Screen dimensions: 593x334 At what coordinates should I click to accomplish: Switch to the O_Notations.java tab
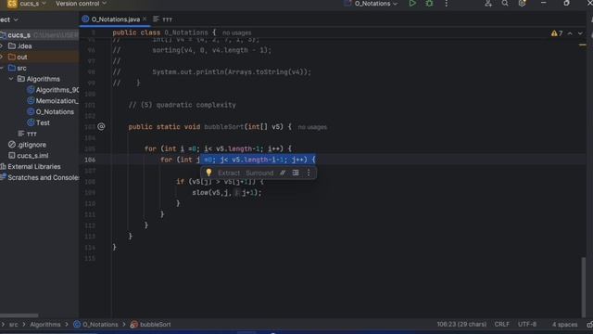[115, 19]
